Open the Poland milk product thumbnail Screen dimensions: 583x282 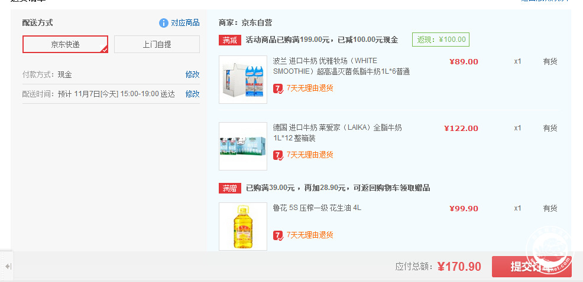click(x=243, y=80)
